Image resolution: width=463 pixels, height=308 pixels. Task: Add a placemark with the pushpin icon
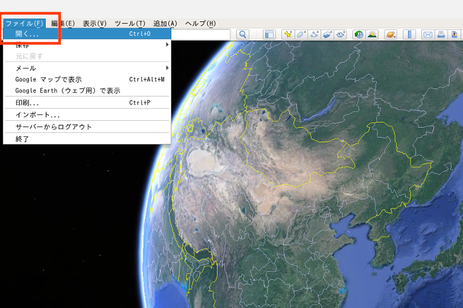(x=288, y=35)
